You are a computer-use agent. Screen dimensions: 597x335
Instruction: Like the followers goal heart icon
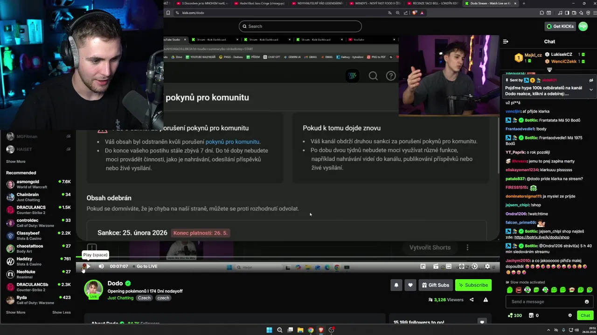pos(482,322)
